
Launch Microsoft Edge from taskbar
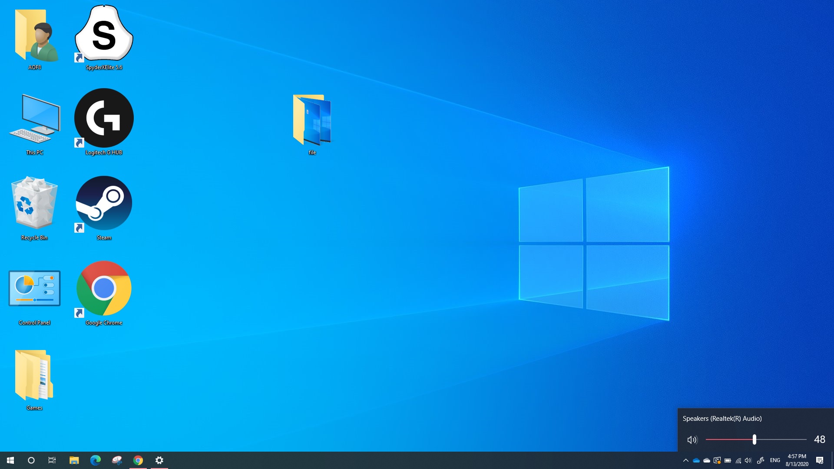pos(95,460)
